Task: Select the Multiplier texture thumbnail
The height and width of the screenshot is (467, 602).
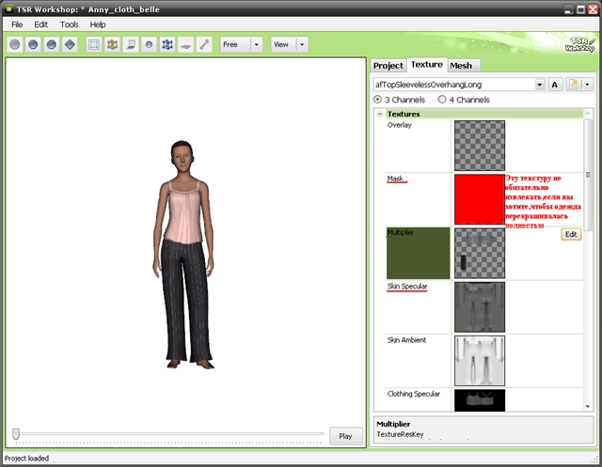Action: [x=480, y=253]
